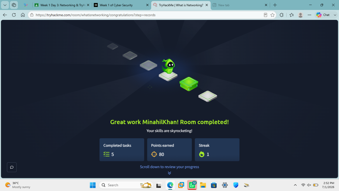Select the Completed tasks card

pyautogui.click(x=122, y=150)
